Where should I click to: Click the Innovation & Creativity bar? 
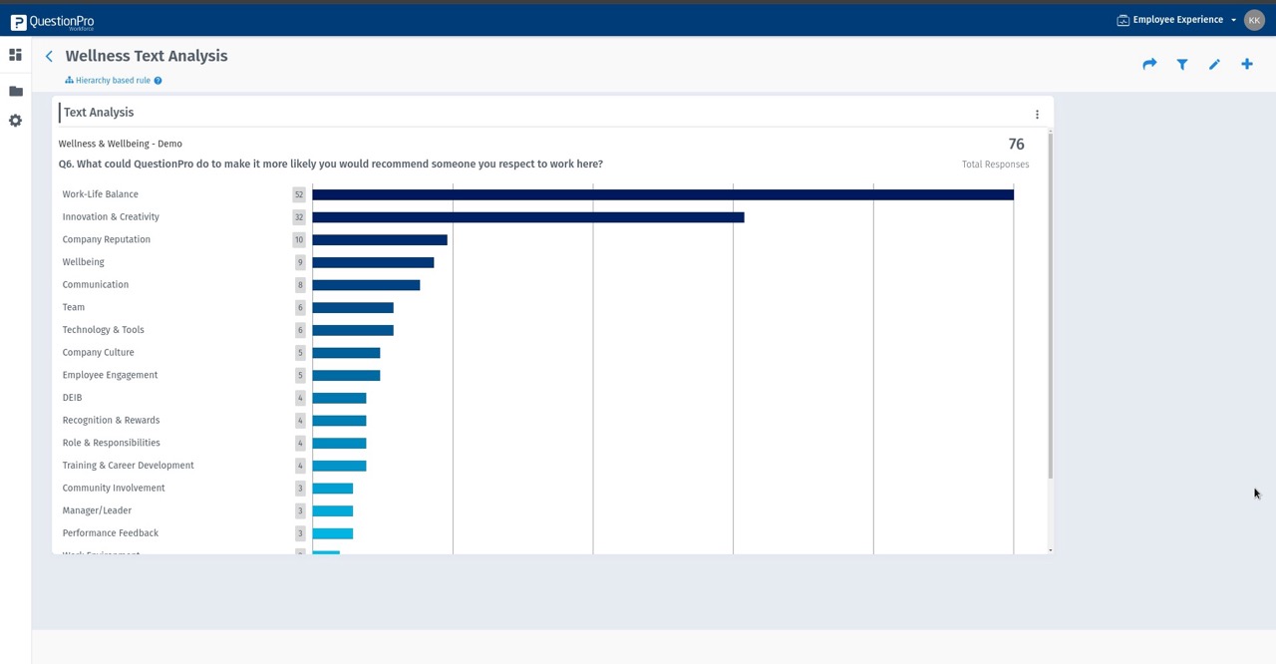pyautogui.click(x=527, y=217)
